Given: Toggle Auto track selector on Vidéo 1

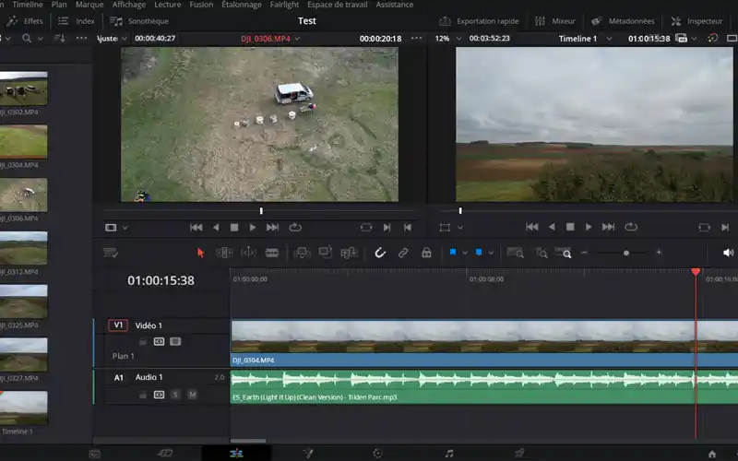Looking at the screenshot, I should (x=159, y=341).
